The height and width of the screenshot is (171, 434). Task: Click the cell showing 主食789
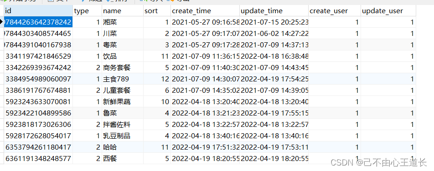pos(122,79)
